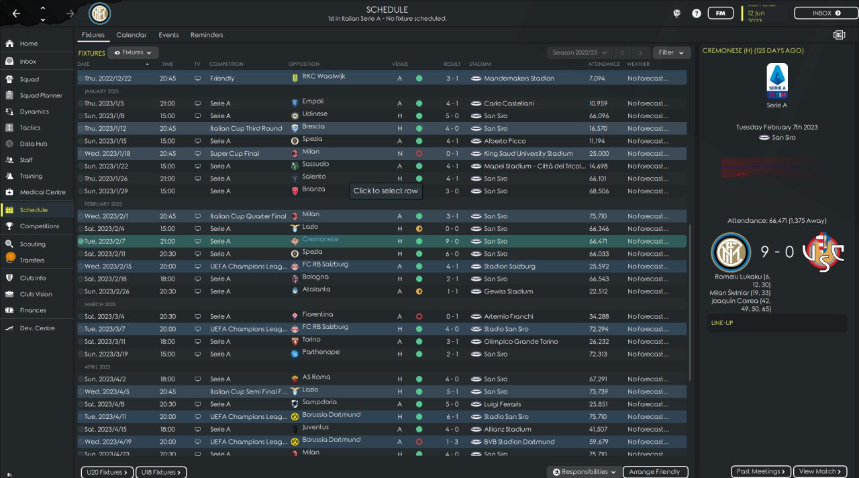Click the up chevron in navigation bar
Viewport: 859px width, 478px height.
pyautogui.click(x=43, y=8)
